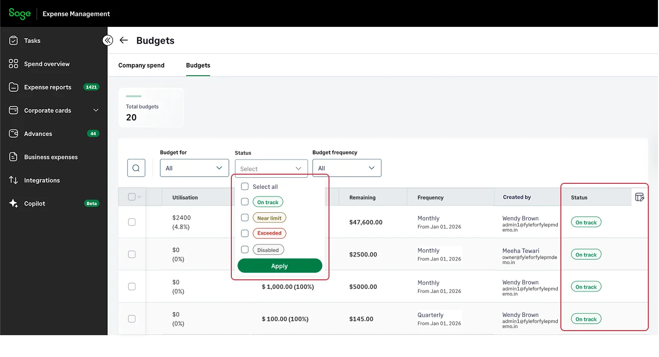659x357 pixels.
Task: Click the Apply button in the Status filter
Action: coord(279,265)
